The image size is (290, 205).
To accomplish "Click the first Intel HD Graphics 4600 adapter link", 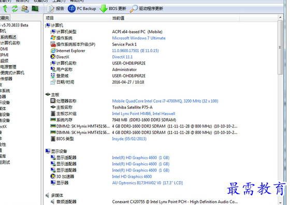I will pos(140,157).
